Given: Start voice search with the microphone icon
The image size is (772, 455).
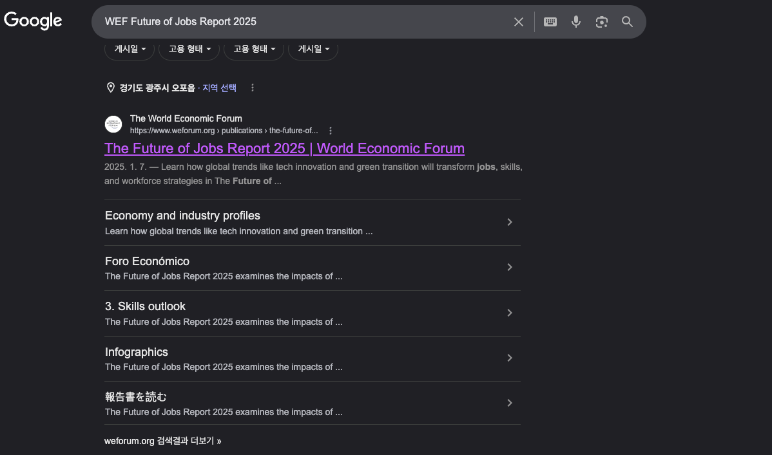Looking at the screenshot, I should (x=575, y=22).
